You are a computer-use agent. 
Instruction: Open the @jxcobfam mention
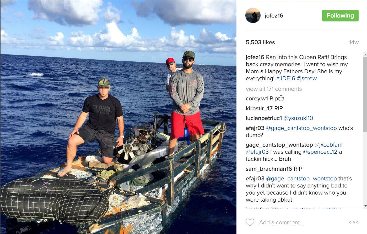pos(328,145)
